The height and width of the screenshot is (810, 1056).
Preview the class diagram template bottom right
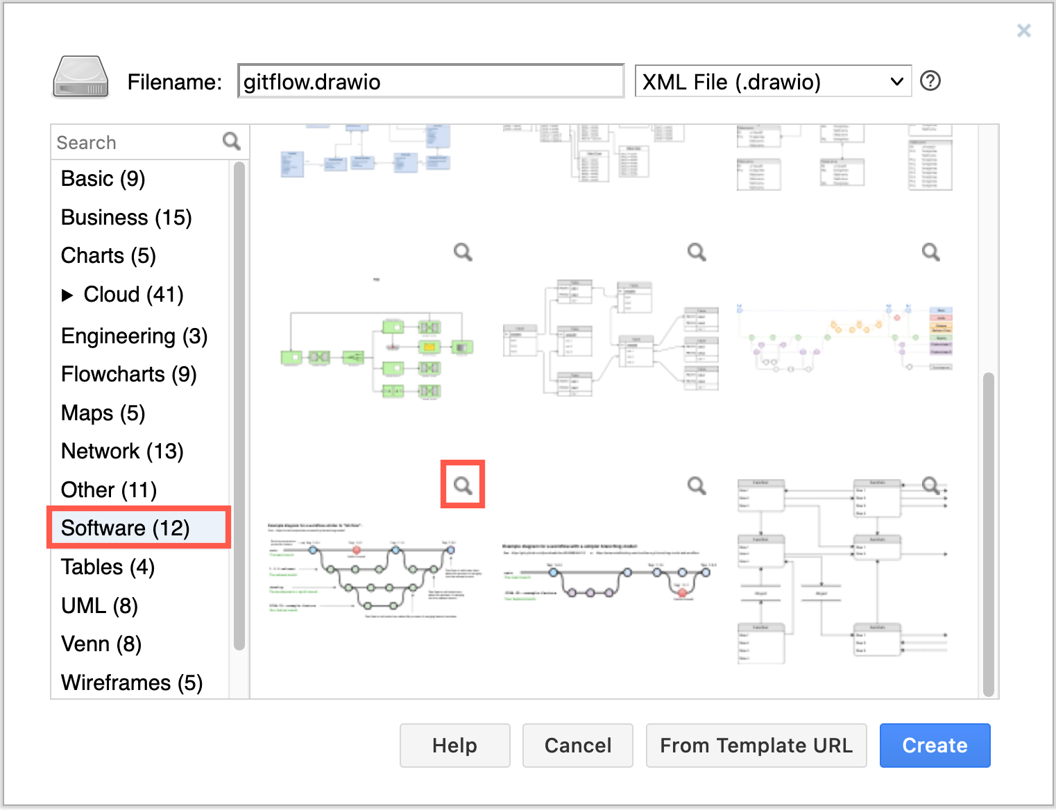coord(930,485)
